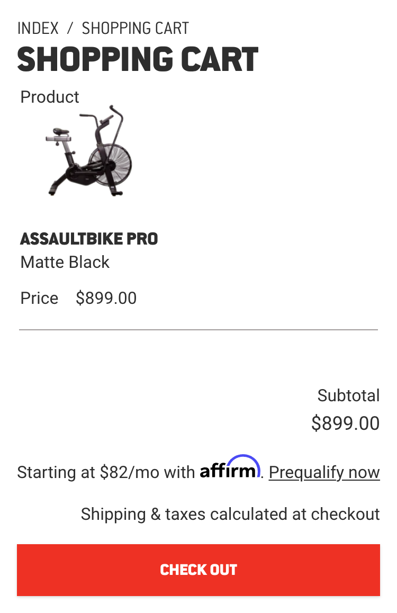Click the item price beside the Price label
The height and width of the screenshot is (613, 397).
(x=106, y=298)
